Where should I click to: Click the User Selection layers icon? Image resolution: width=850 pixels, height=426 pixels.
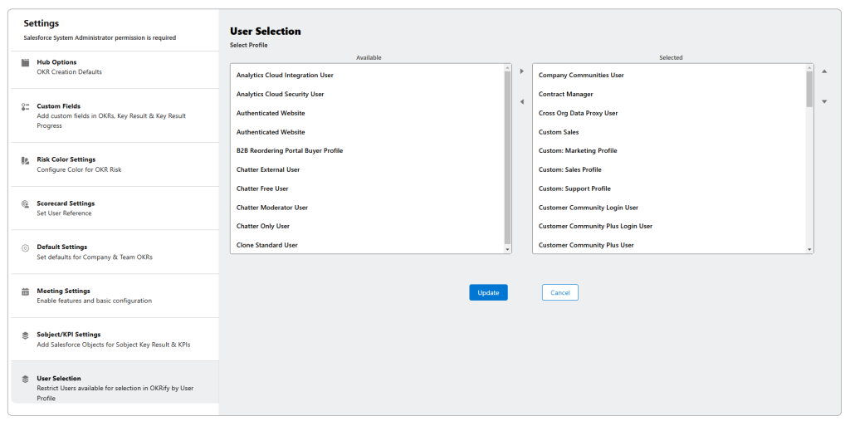[x=25, y=379]
